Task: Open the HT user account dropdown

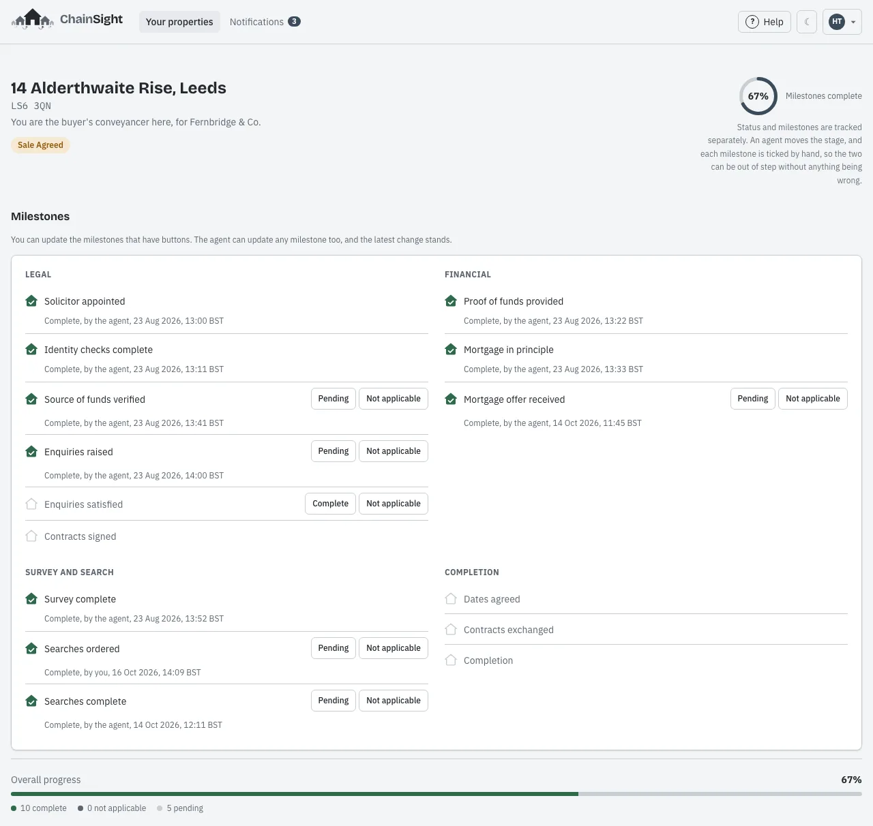Action: (x=842, y=22)
